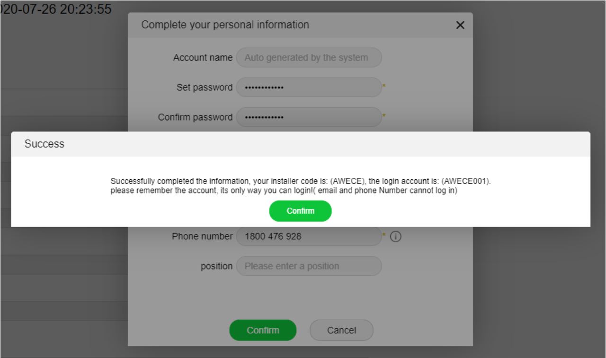606x358 pixels.
Task: Click the Confirm button beside Cancel
Action: pos(263,331)
